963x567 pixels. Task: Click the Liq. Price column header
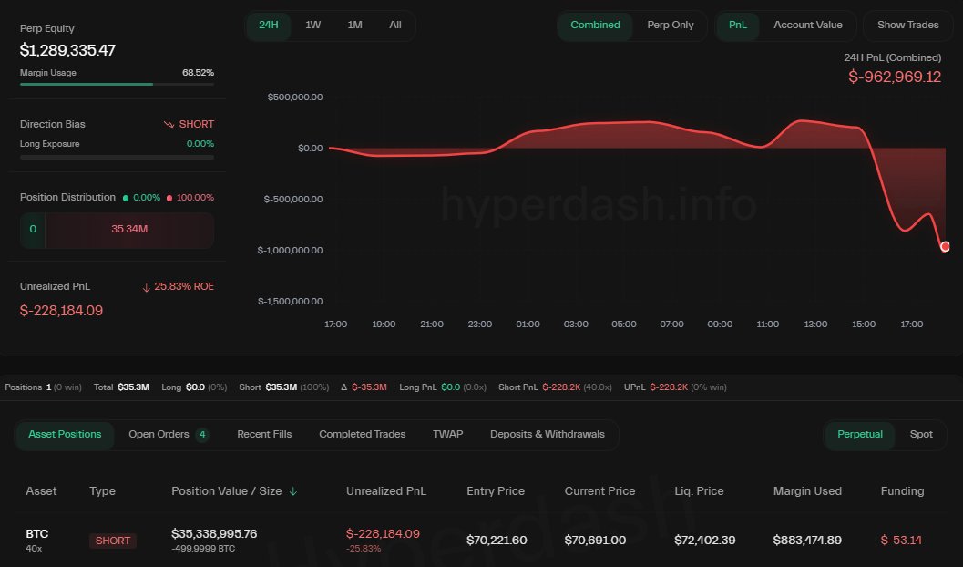coord(699,491)
